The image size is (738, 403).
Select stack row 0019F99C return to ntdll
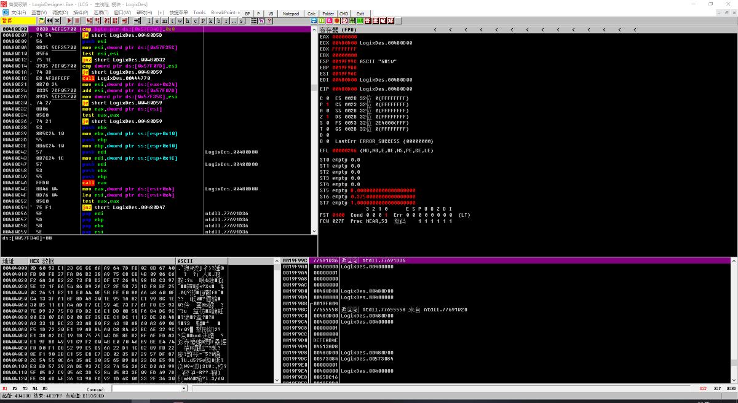(507, 261)
